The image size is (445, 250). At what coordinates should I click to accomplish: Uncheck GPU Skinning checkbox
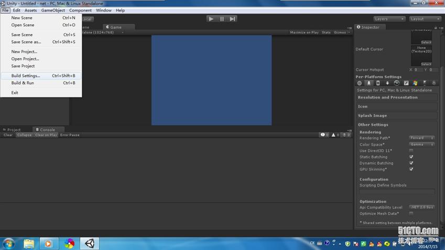pos(411,169)
